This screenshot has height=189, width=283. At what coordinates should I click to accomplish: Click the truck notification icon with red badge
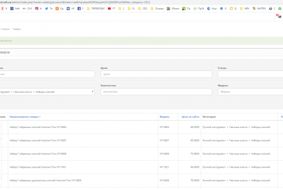click(x=279, y=16)
